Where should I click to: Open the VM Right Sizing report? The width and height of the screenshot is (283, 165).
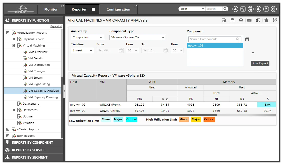[39, 84]
